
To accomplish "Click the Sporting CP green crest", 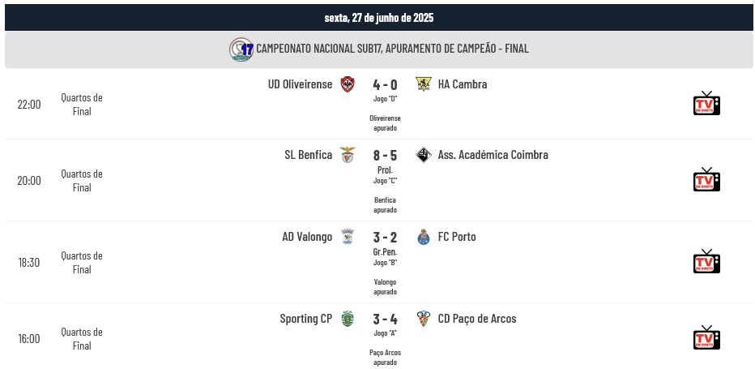I will coord(348,319).
